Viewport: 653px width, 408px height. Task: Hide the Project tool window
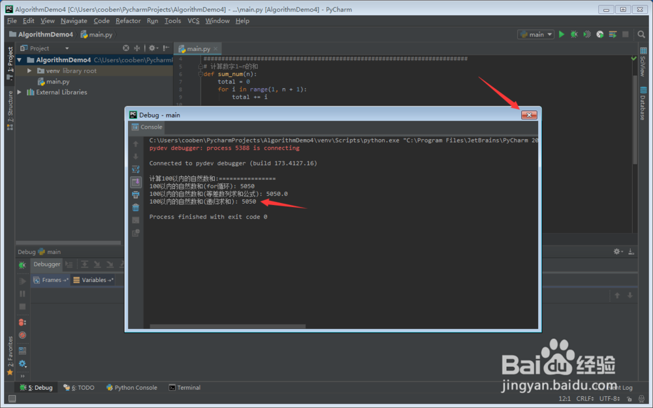166,48
